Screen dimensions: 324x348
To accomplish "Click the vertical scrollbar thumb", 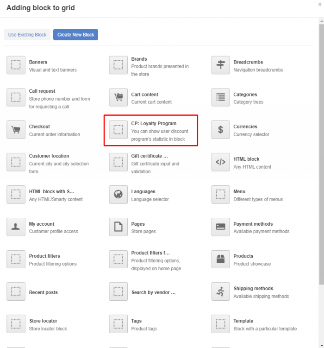I will pyautogui.click(x=322, y=154).
